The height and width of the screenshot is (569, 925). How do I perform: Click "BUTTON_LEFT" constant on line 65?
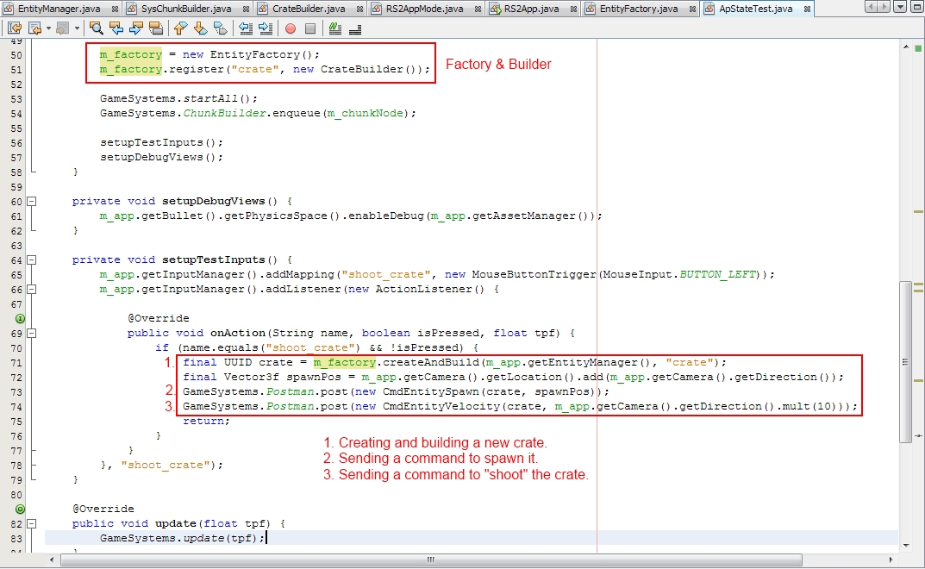pos(717,274)
